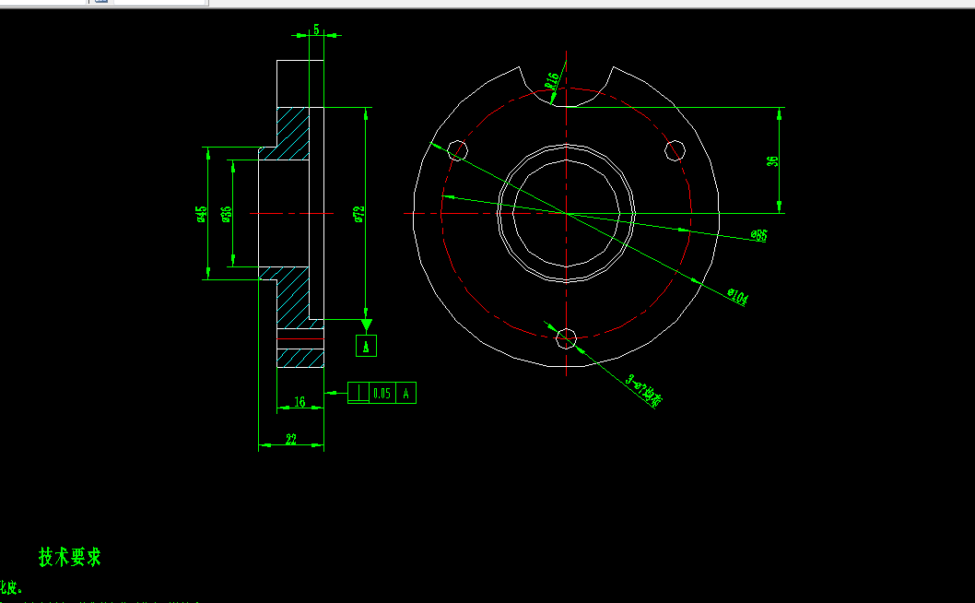The image size is (975, 603).
Task: Select the 技术要求 heading text
Action: click(68, 558)
